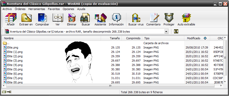The image size is (229, 96).
Task: Click the file icon of Elite (1).png
Action: (5, 52)
